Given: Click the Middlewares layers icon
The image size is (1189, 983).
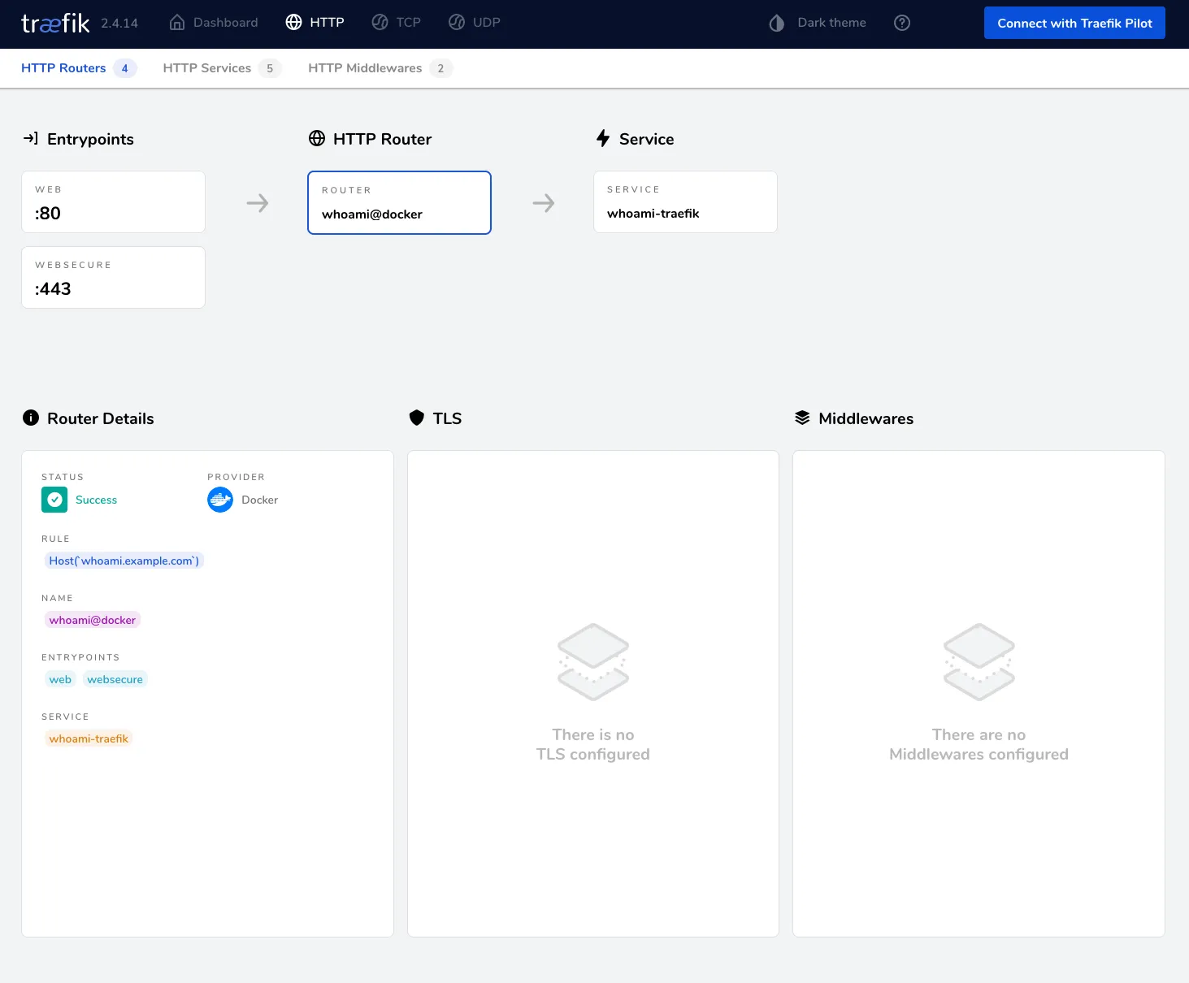Looking at the screenshot, I should (802, 418).
